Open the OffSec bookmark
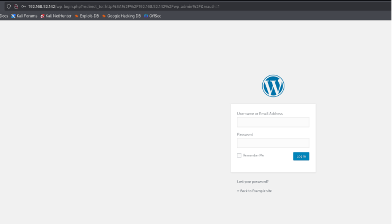Viewport: 392px width, 224px height. pyautogui.click(x=152, y=16)
